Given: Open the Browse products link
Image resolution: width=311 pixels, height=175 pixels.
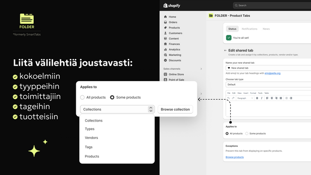Looking at the screenshot, I should (x=235, y=157).
